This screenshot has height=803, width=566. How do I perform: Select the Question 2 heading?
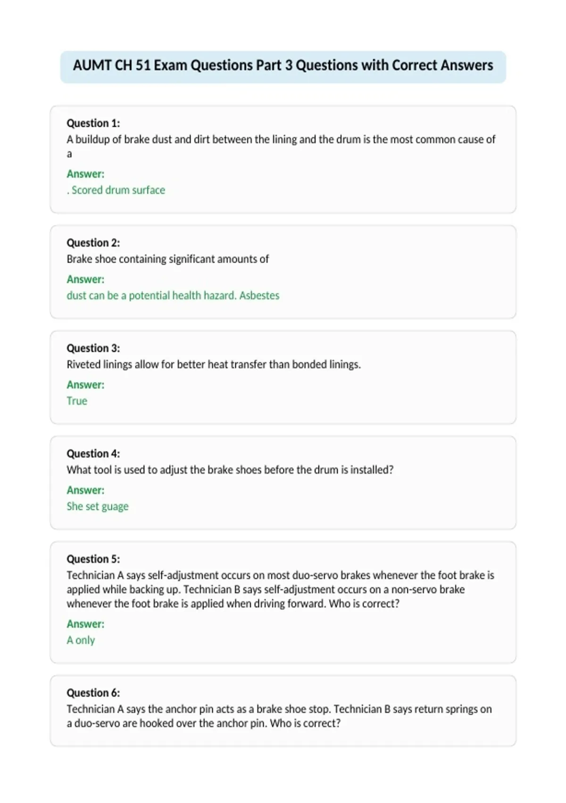coord(93,243)
